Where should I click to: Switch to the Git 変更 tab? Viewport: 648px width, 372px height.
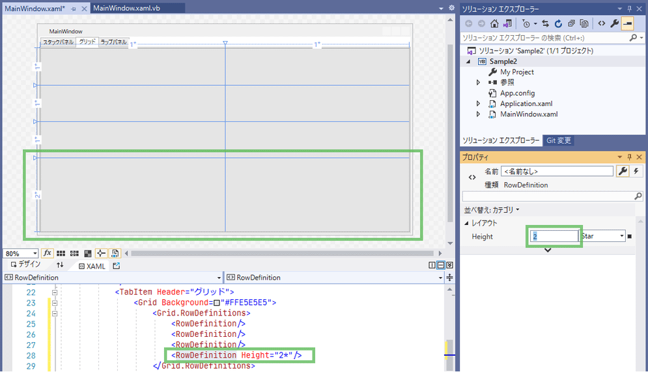click(559, 140)
